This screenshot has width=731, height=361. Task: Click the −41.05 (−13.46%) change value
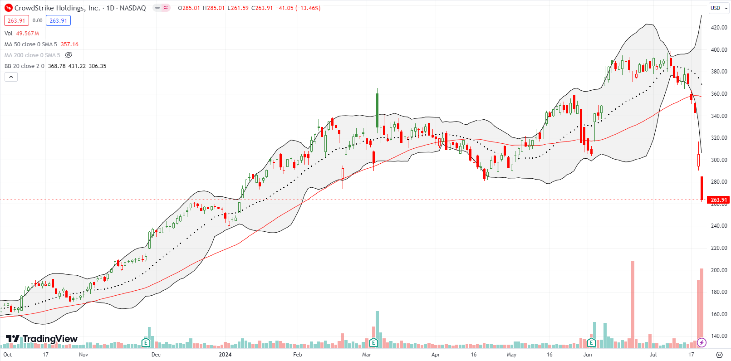coord(299,8)
